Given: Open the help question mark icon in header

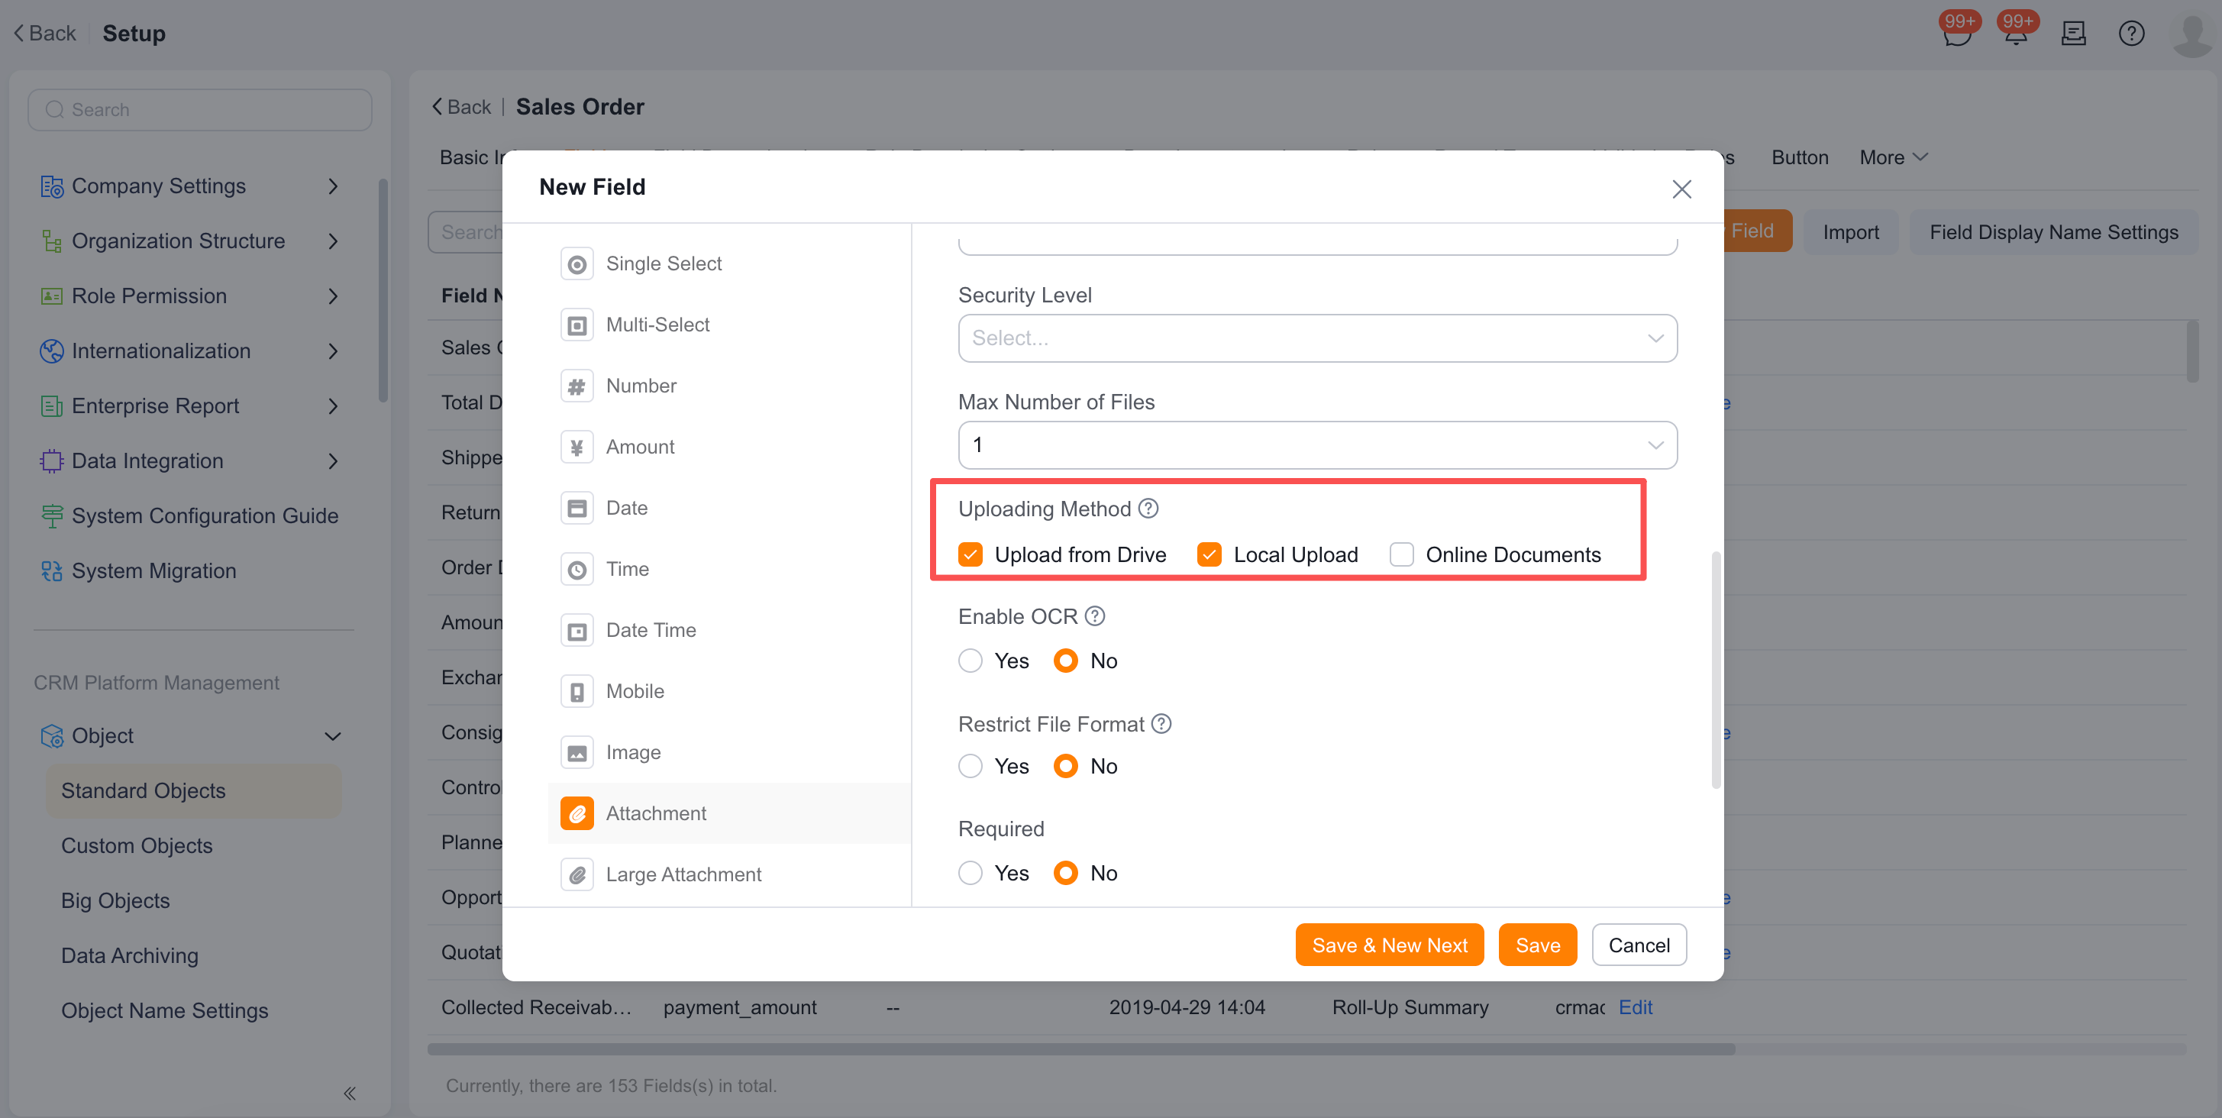Looking at the screenshot, I should (x=2130, y=34).
